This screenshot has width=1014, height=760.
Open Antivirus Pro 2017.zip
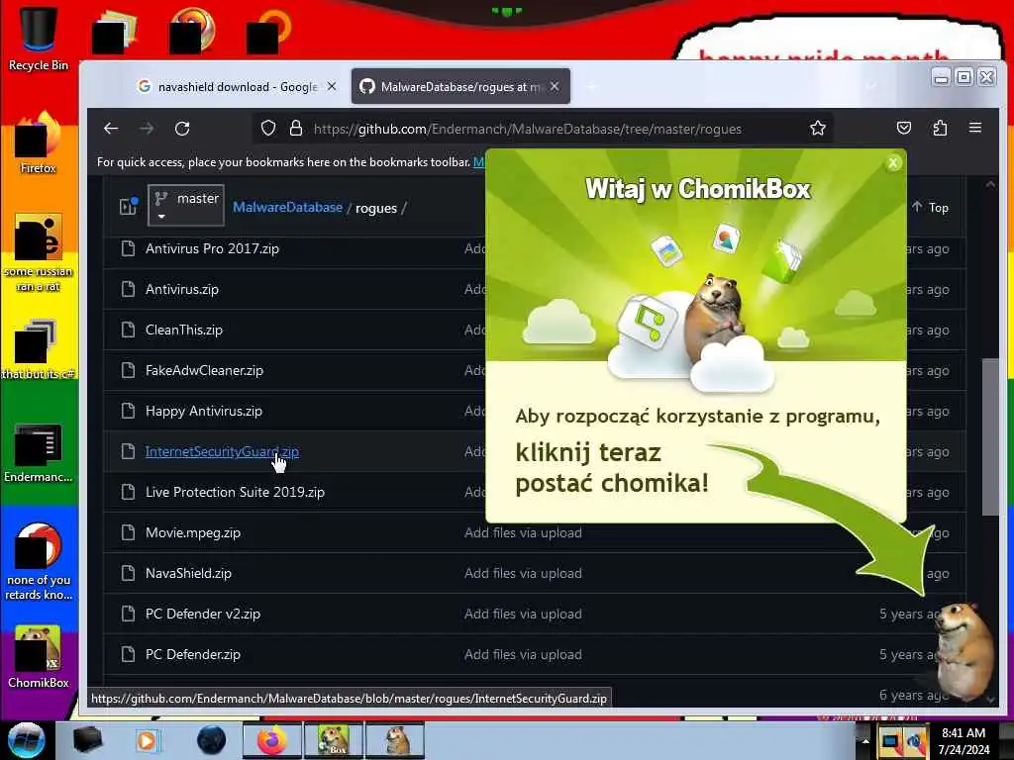click(212, 248)
